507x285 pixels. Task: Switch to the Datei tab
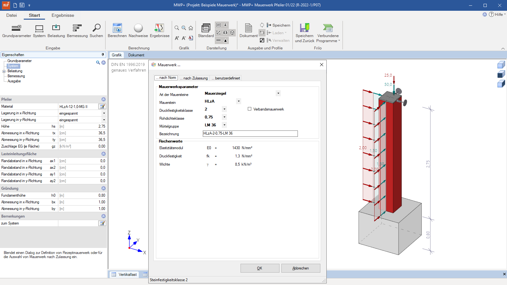coord(11,15)
